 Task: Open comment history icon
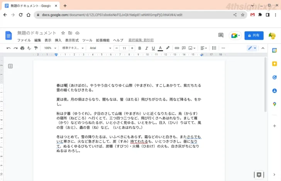(221, 35)
